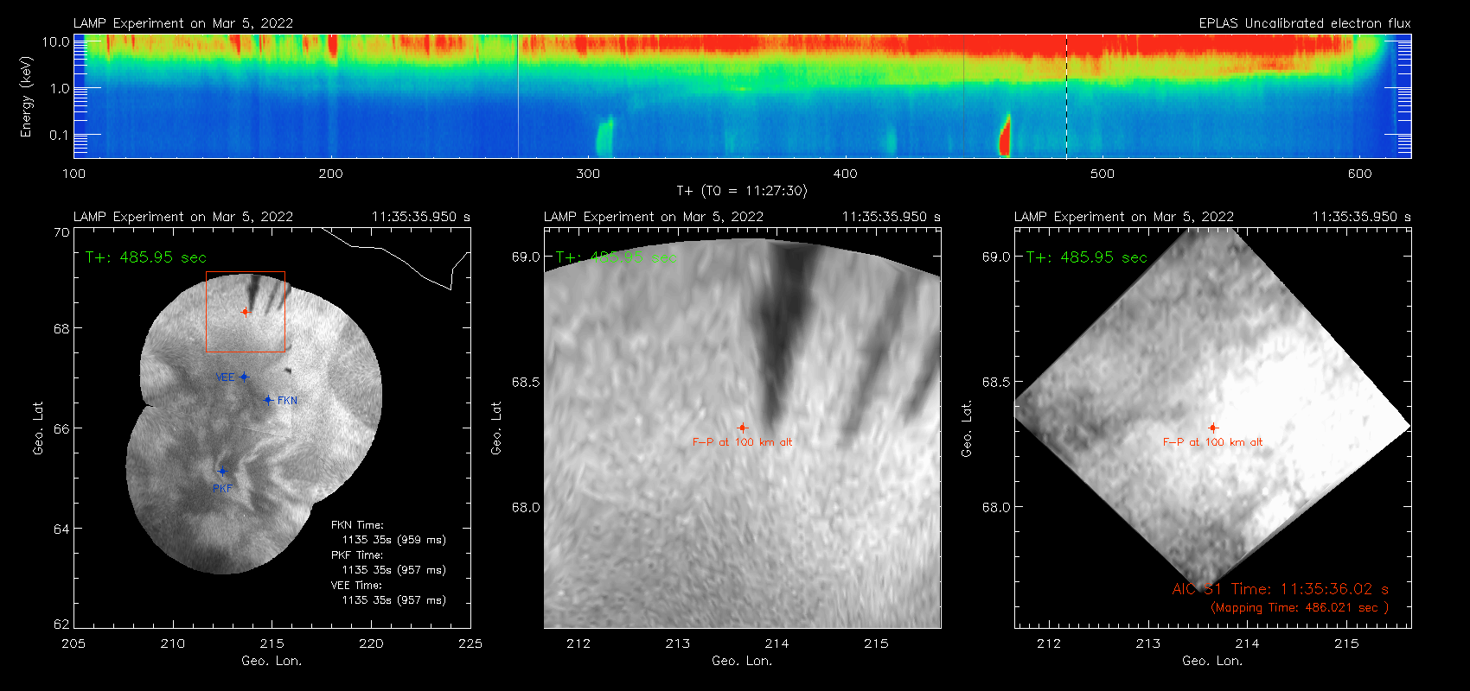Screen dimensions: 1470x691
Task: Click the spectrogram x-axis tick label '300'
Action: click(588, 174)
